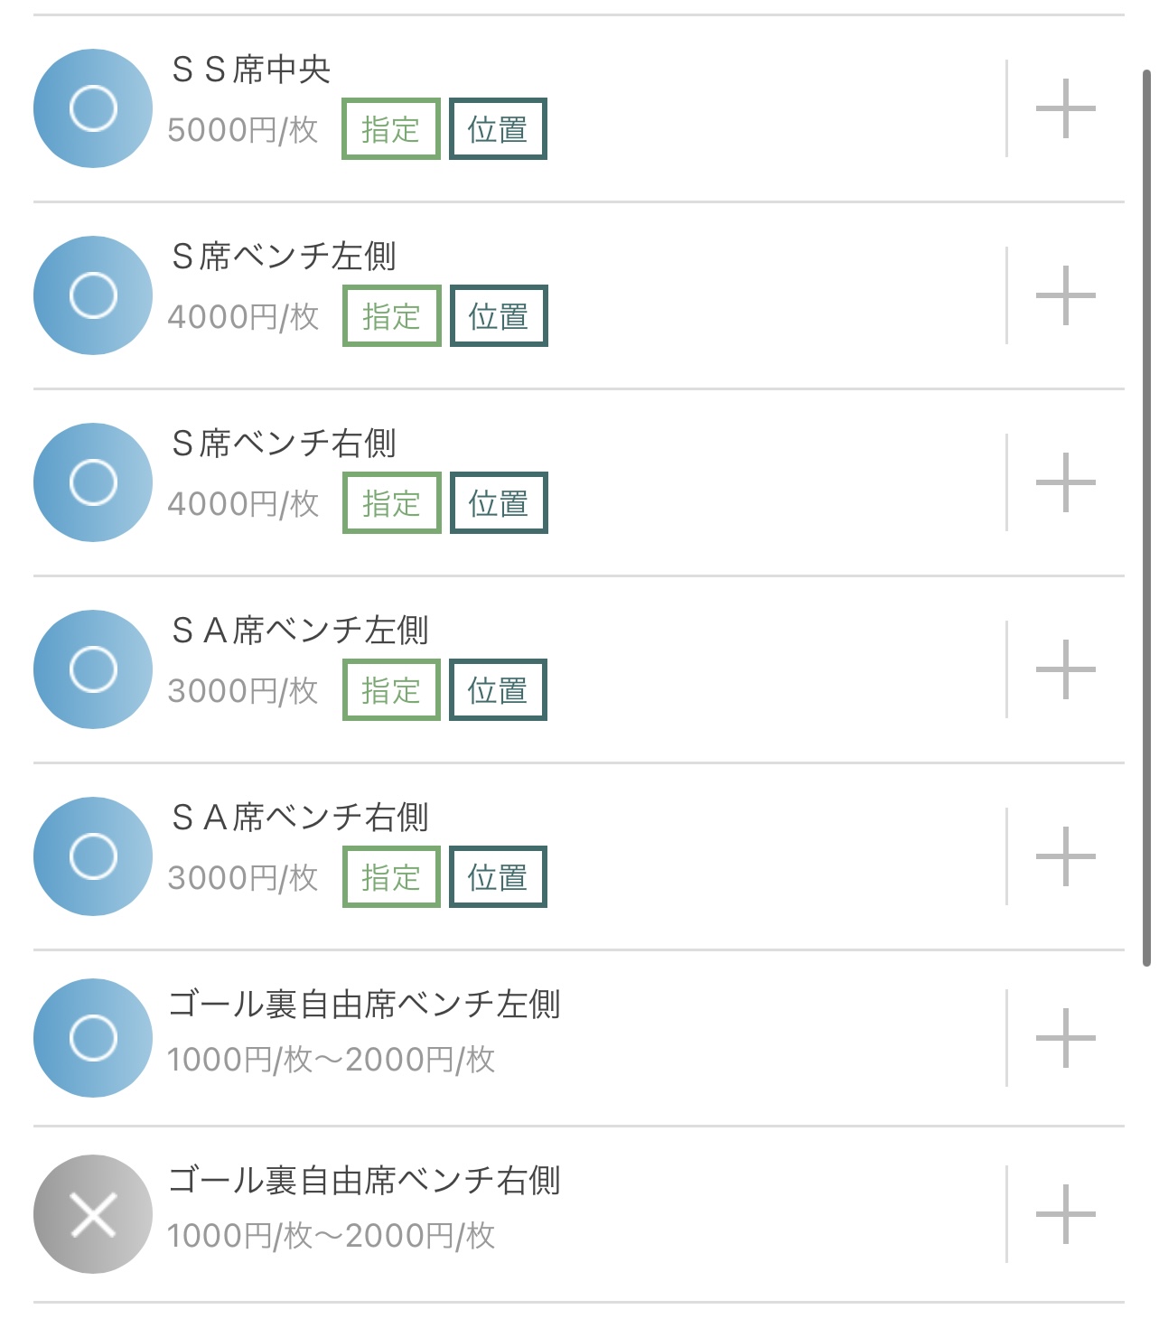Viewport: 1159px width, 1328px height.
Task: Click the 指定 tag for ＳＳ席中央
Action: (x=390, y=129)
